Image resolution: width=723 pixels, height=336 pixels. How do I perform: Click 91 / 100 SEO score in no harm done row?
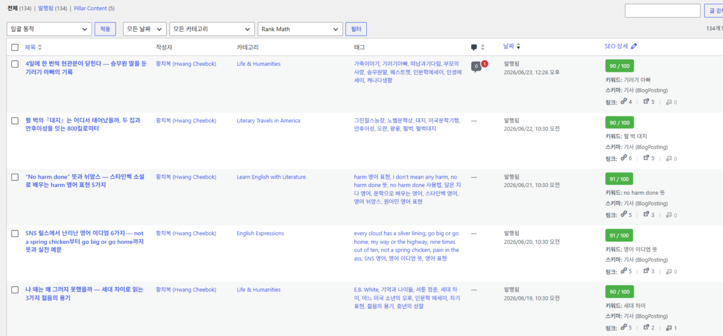coord(619,179)
